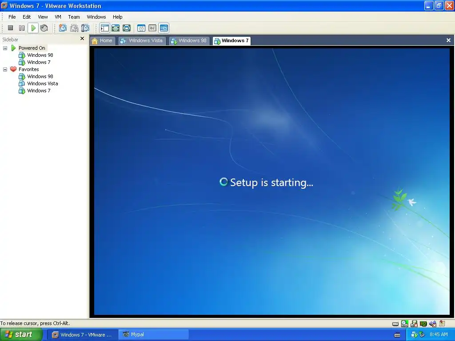The height and width of the screenshot is (341, 455).
Task: Switch to the Windows Vista tab
Action: click(142, 40)
